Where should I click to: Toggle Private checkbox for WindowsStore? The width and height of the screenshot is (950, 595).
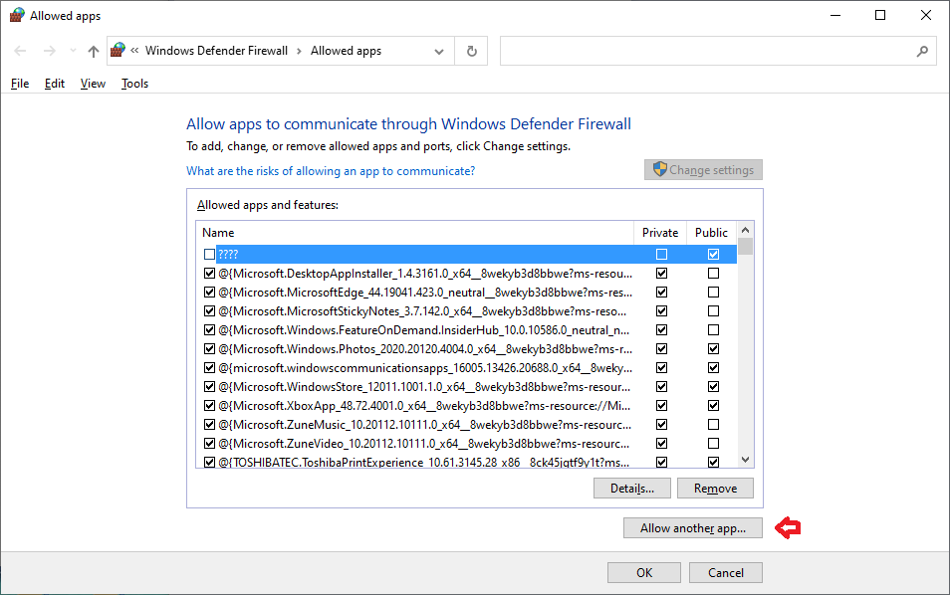(x=661, y=386)
